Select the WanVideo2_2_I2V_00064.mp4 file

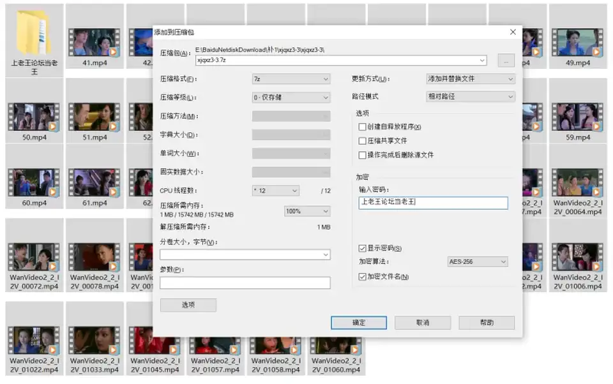coord(577,182)
